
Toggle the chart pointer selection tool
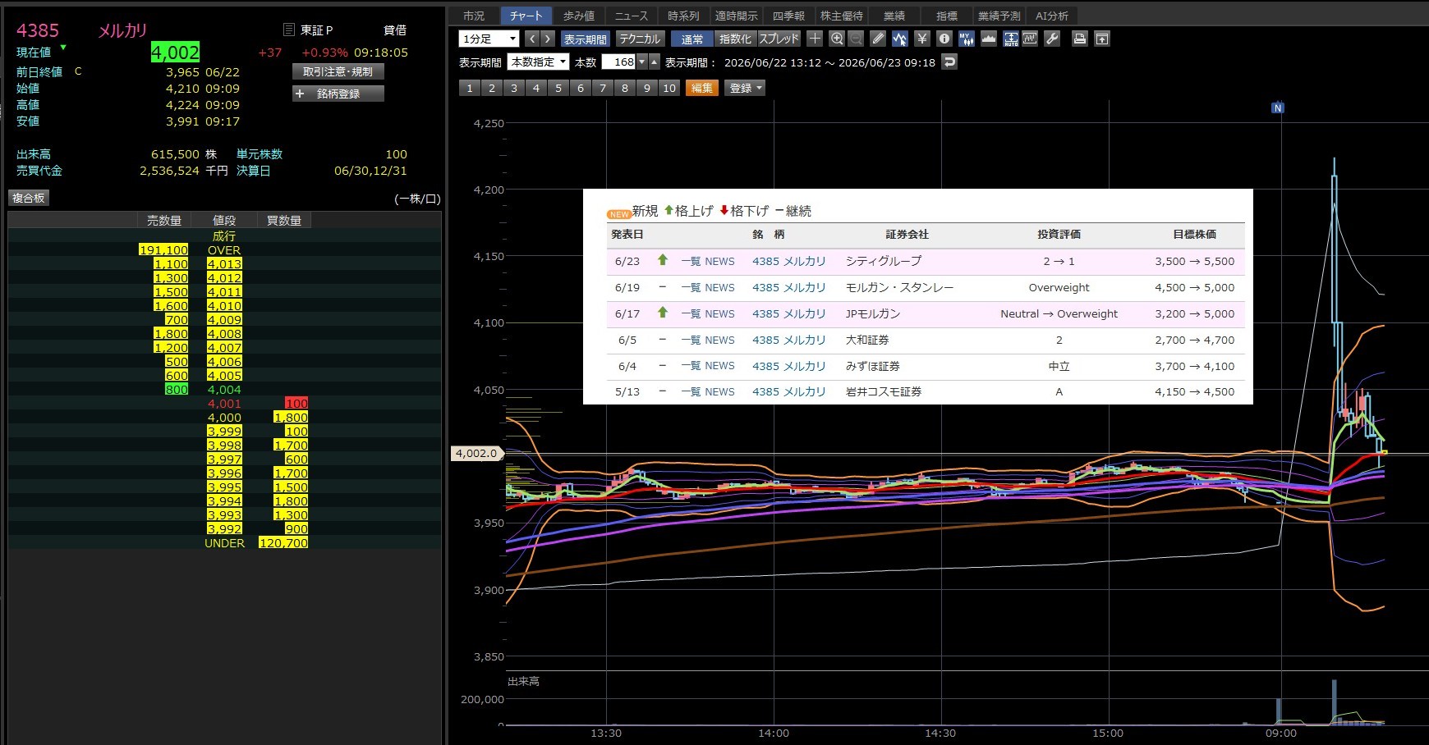click(900, 39)
